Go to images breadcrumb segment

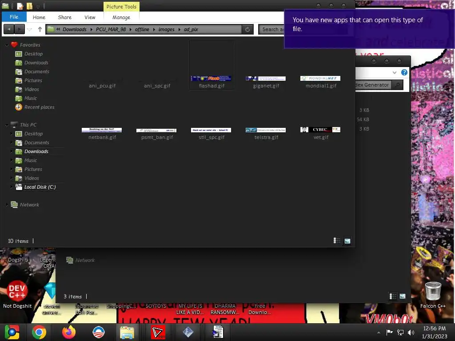[166, 29]
